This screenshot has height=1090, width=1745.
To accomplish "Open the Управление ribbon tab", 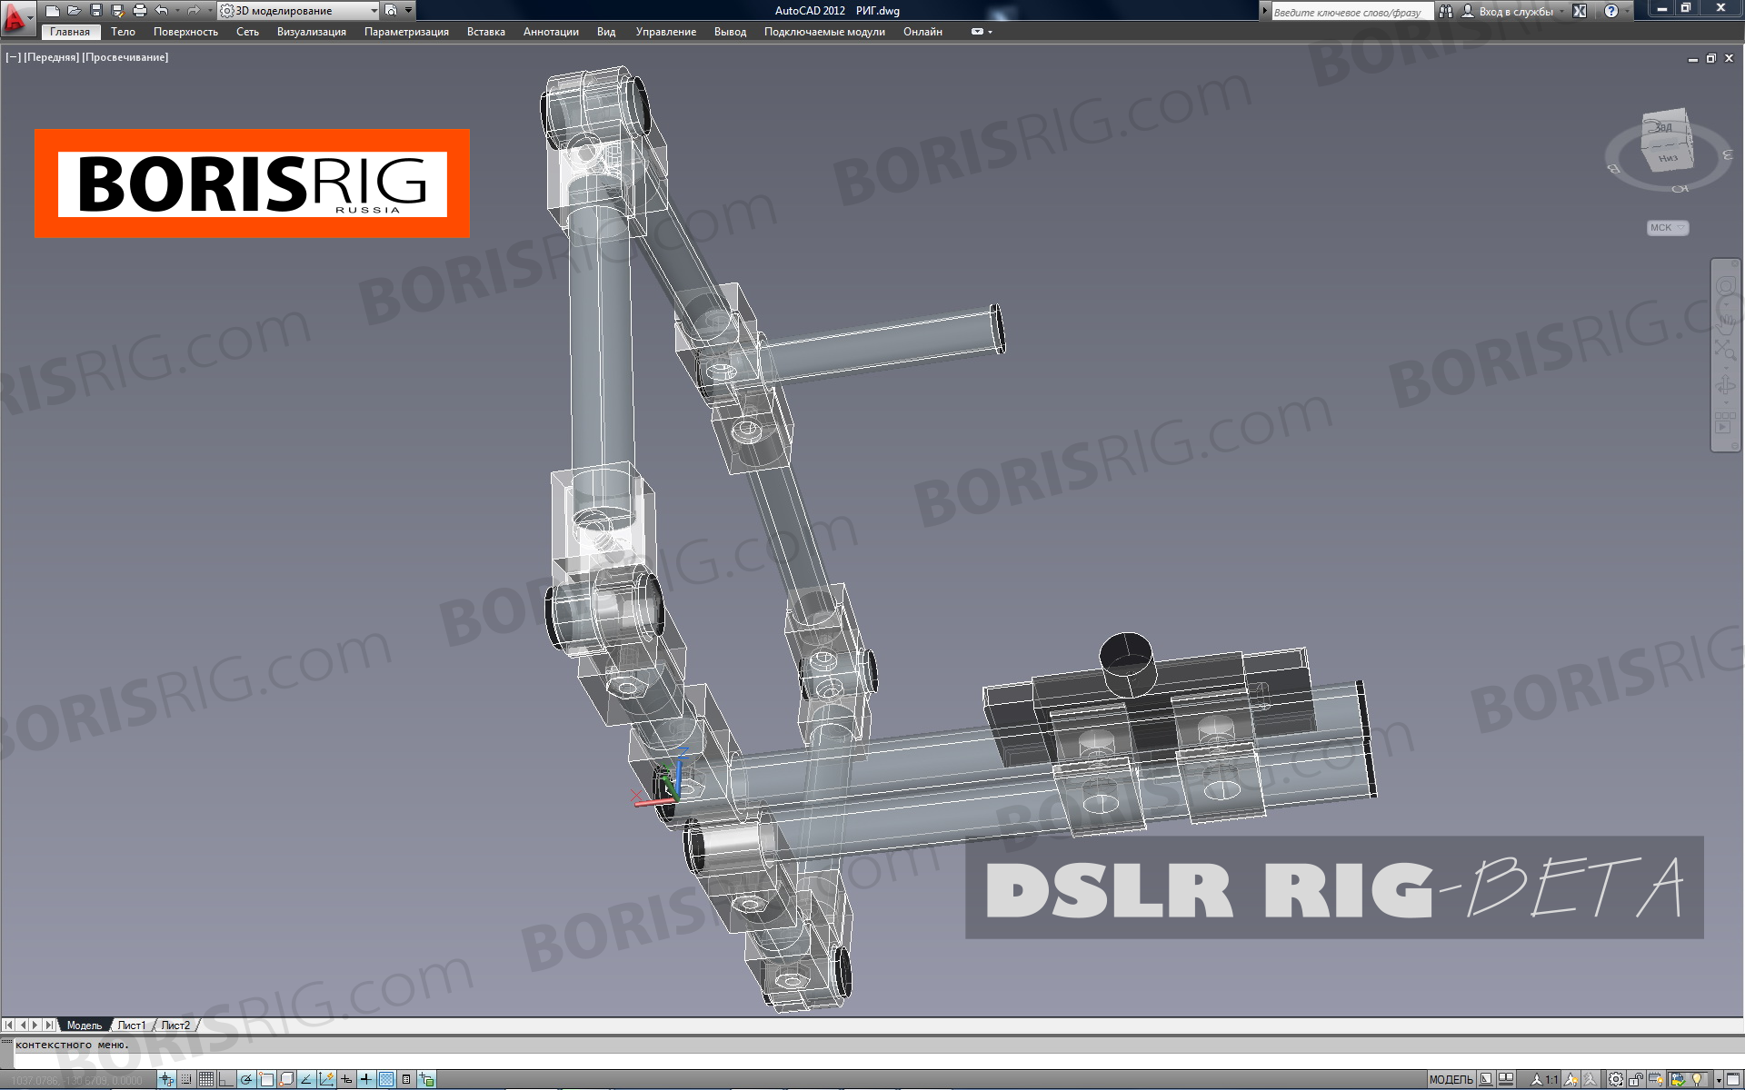I will tap(666, 32).
